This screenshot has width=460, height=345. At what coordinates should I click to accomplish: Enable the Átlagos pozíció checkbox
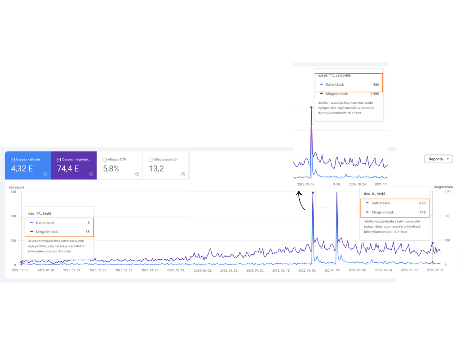[151, 159]
